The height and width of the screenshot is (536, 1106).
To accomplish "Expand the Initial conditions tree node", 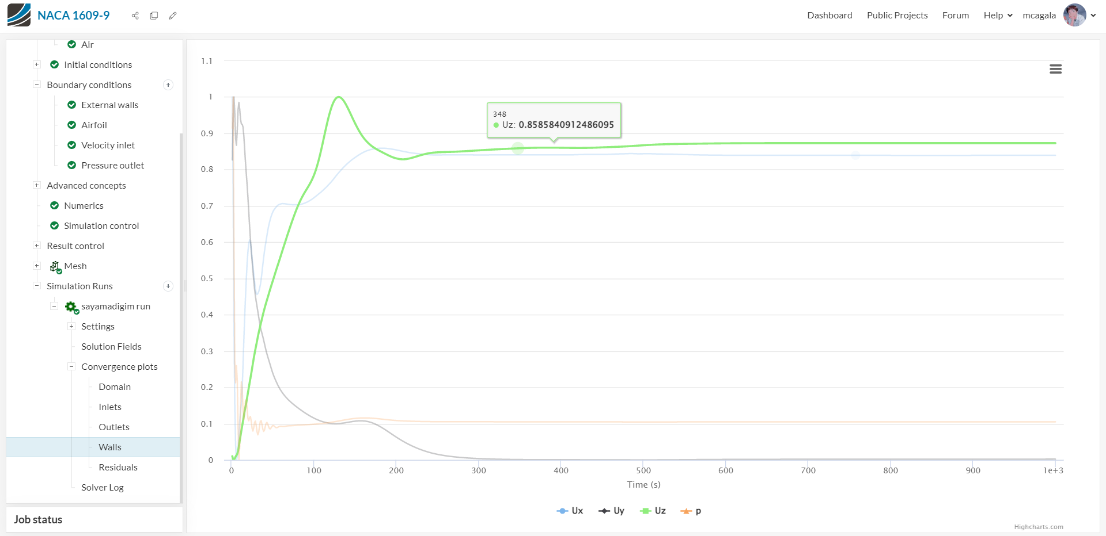I will click(x=37, y=64).
